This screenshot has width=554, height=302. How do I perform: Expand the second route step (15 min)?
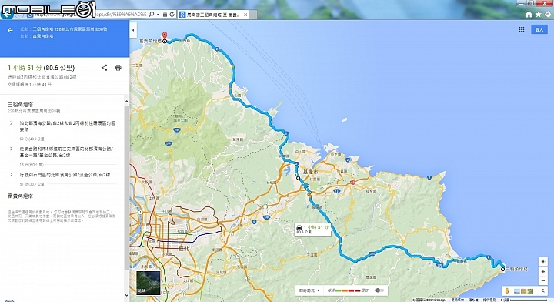coord(12,149)
